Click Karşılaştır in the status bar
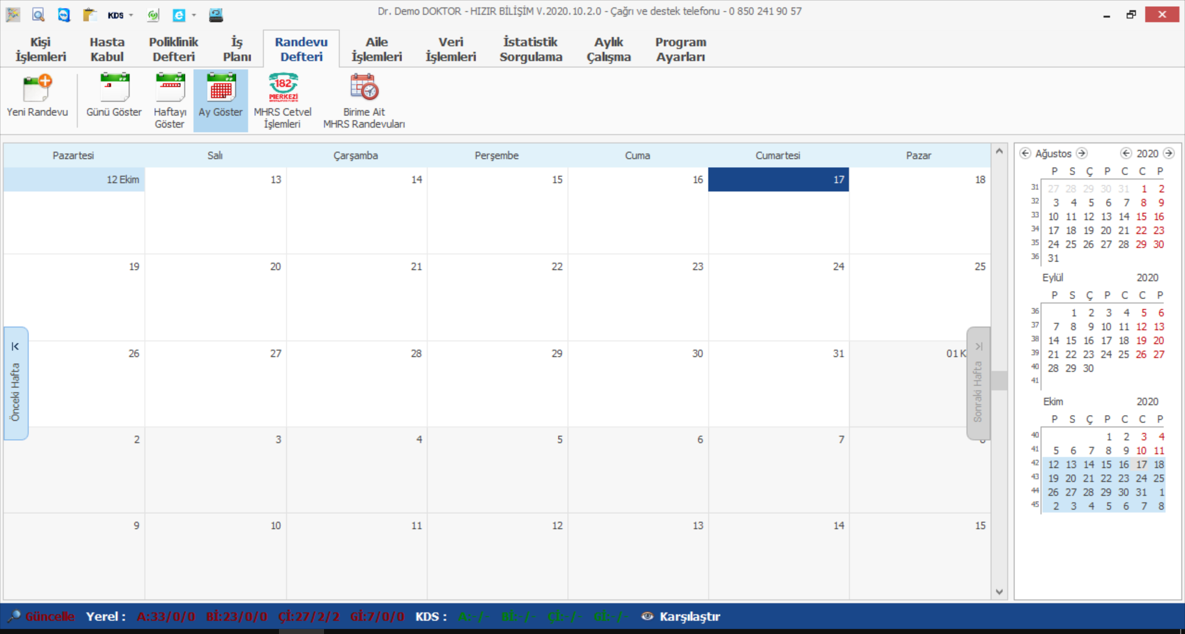This screenshot has height=634, width=1185. 689,616
